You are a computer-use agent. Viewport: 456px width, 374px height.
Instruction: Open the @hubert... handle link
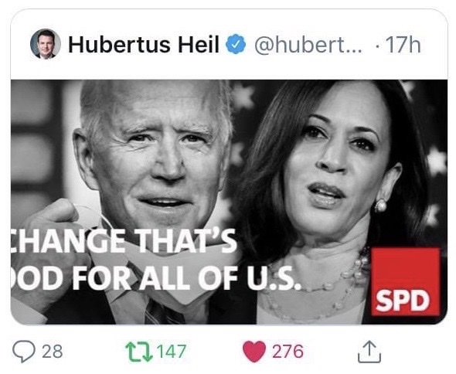point(308,45)
